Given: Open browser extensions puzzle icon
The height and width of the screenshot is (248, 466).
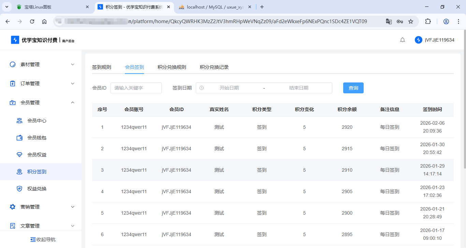Looking at the screenshot, I should (x=428, y=21).
